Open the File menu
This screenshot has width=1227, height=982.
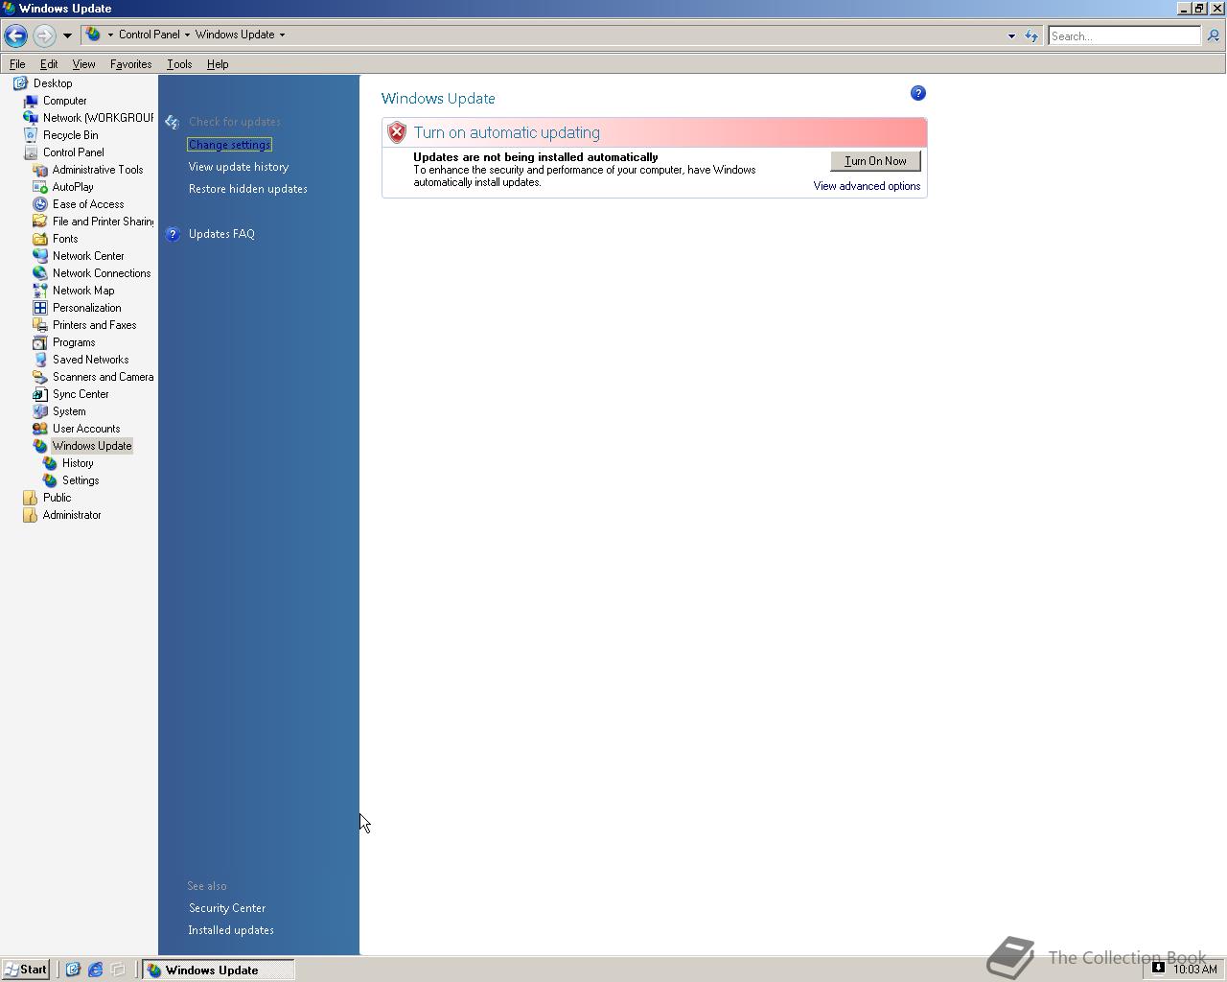point(17,64)
